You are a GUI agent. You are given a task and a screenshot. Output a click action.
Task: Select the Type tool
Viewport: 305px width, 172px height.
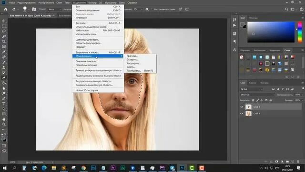[x=4, y=104]
